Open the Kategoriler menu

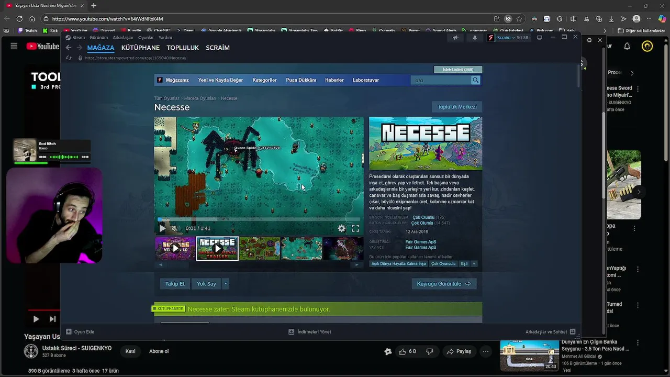(x=264, y=80)
